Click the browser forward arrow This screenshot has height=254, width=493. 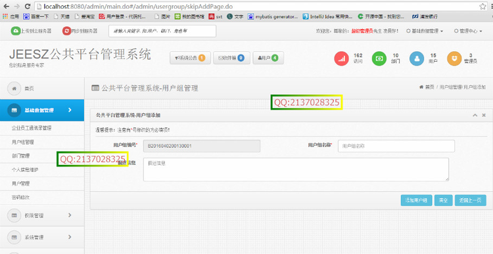coord(17,7)
